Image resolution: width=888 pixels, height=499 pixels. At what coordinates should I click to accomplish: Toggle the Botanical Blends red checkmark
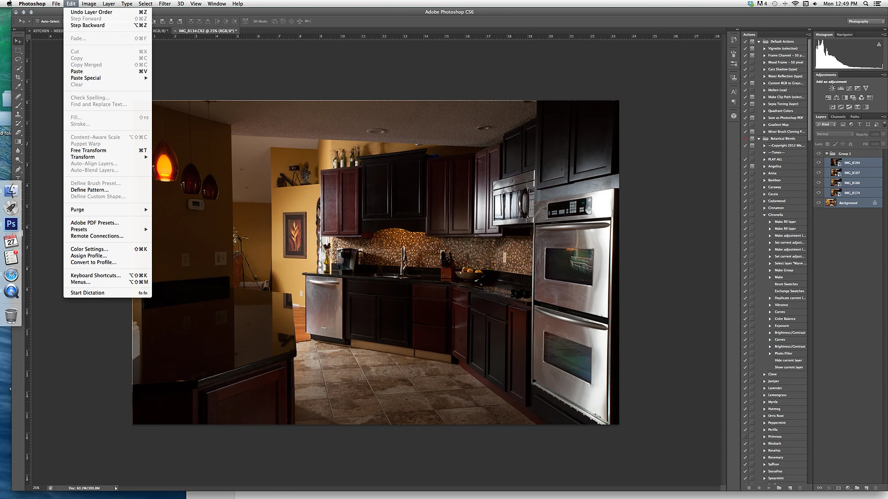pos(745,138)
